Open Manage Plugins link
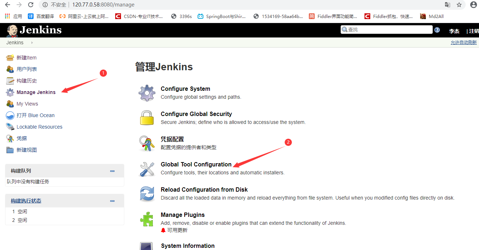Viewport: 479px width, 250px height. pyautogui.click(x=183, y=215)
